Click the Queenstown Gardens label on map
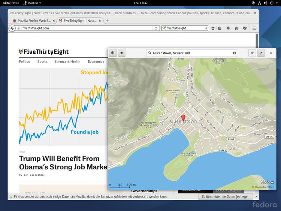281x211 pixels. tap(188, 154)
